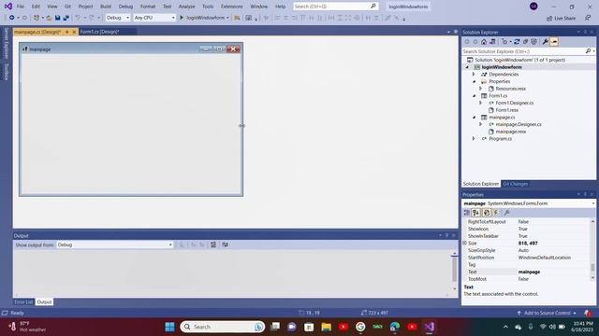
Task: Open the loginWindowform startup target dropdown arrow
Action: pyautogui.click(x=227, y=18)
